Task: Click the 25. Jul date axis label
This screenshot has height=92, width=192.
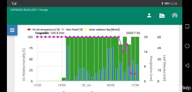Action: click(86, 85)
